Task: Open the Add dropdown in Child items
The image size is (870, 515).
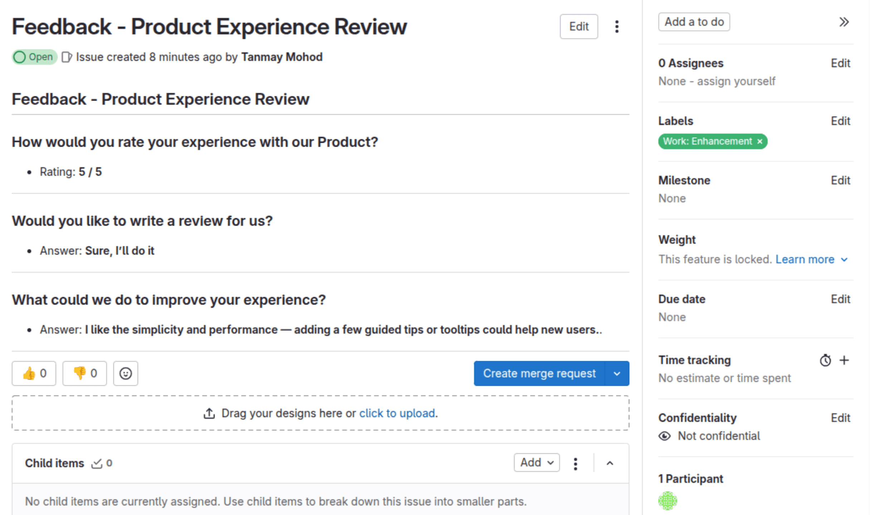Action: pos(536,462)
